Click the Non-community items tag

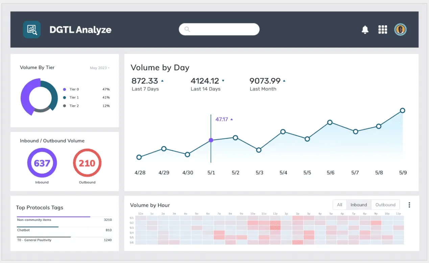(34, 220)
